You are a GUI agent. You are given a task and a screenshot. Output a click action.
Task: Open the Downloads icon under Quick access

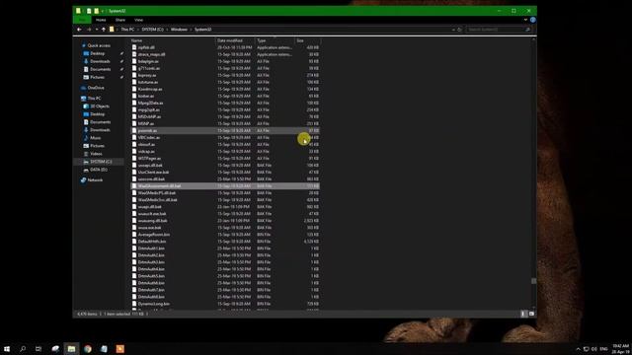pos(86,61)
